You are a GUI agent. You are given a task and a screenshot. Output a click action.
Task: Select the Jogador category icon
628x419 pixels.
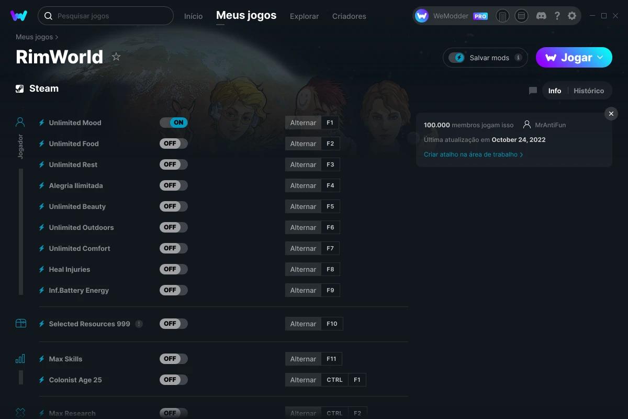tap(20, 123)
